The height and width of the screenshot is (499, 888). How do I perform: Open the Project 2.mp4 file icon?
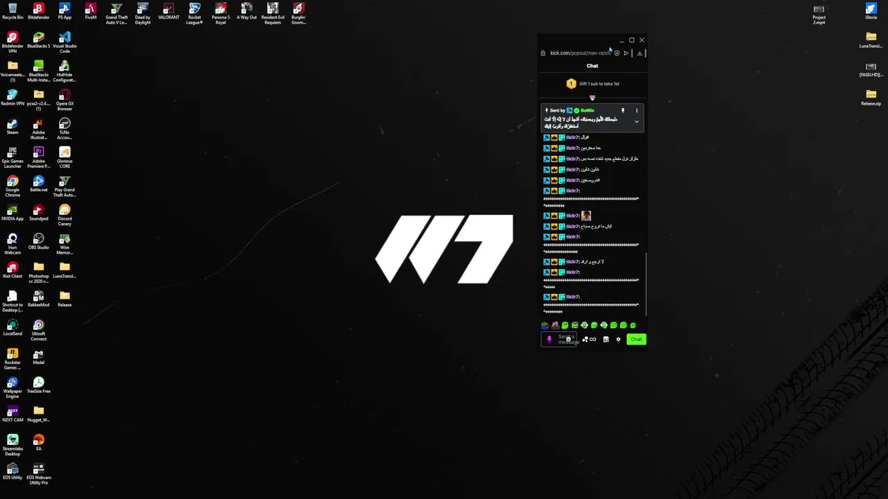(819, 14)
